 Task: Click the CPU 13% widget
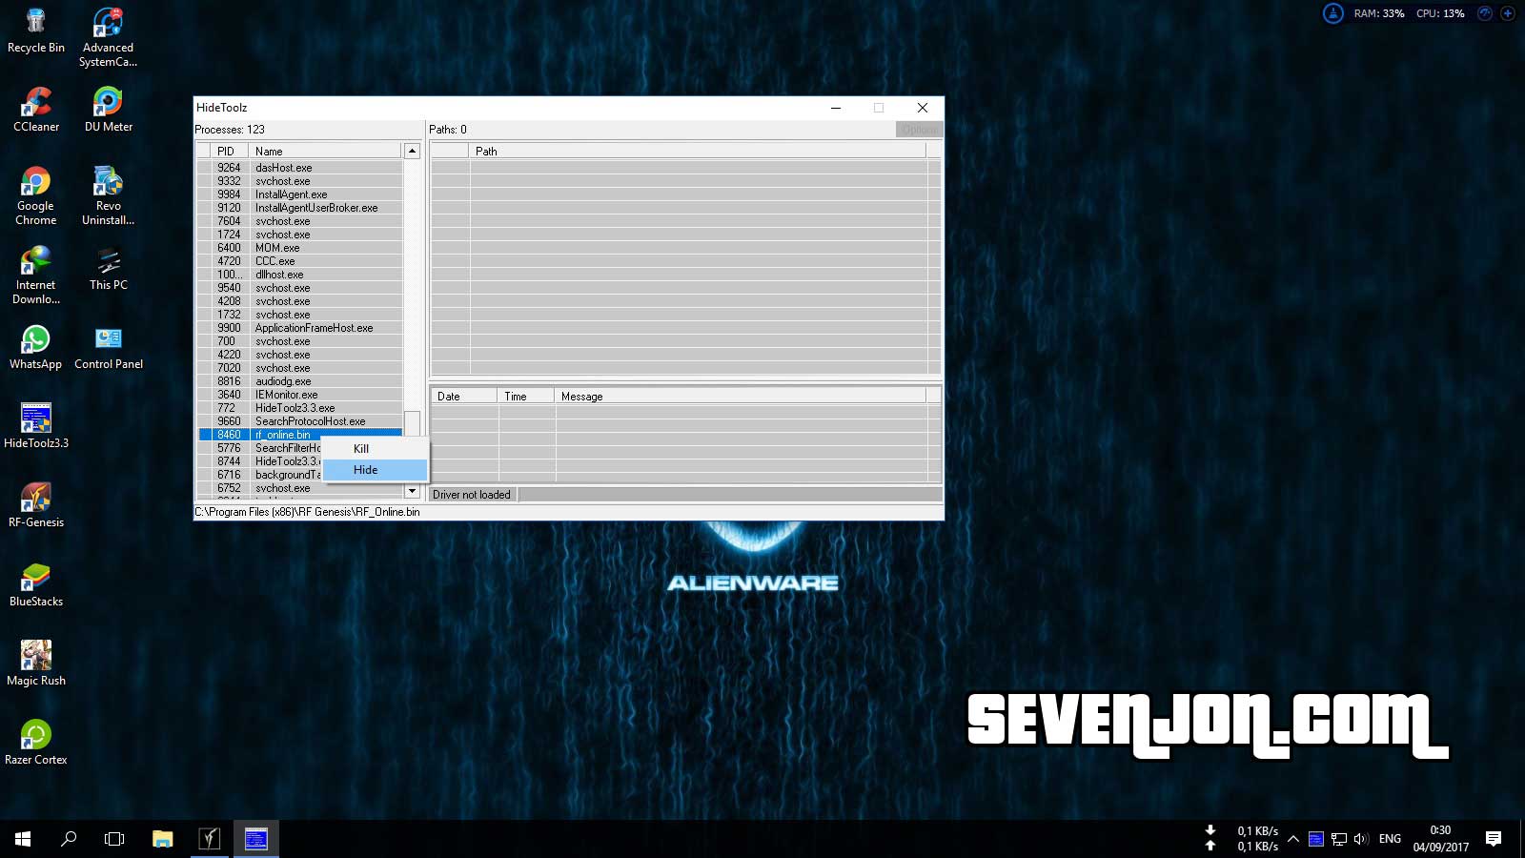click(x=1440, y=13)
